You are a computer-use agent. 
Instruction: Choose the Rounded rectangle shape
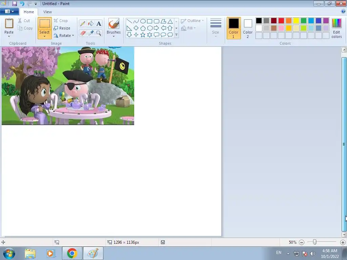157,21
